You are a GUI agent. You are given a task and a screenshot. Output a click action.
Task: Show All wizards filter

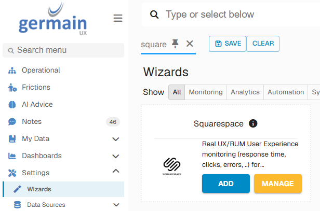[177, 92]
